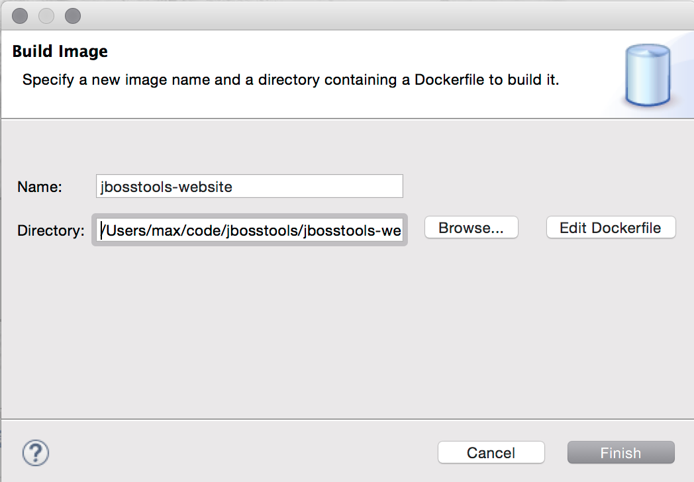694x482 pixels.
Task: Click the "jbosstools-website" text in Name field
Action: pyautogui.click(x=166, y=187)
